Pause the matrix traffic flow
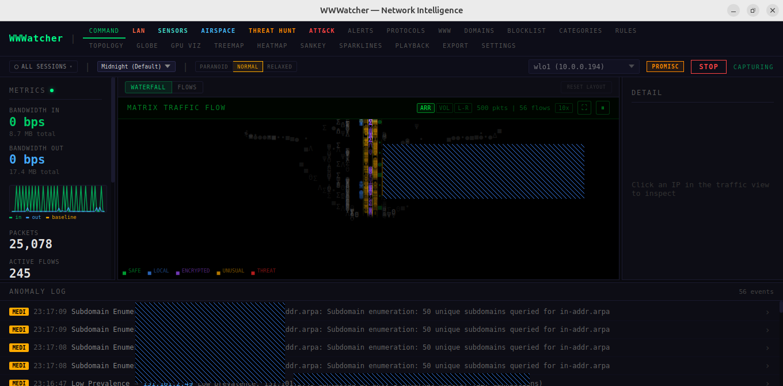 tap(603, 108)
